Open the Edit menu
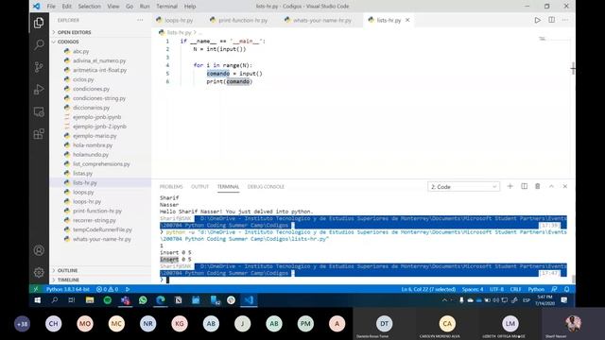 pyautogui.click(x=67, y=7)
